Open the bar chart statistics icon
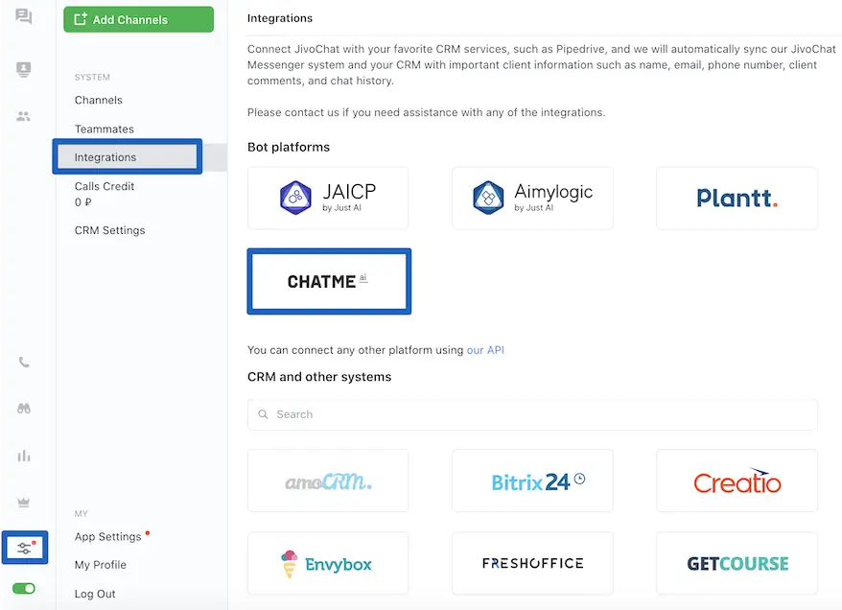The image size is (842, 610). click(24, 456)
